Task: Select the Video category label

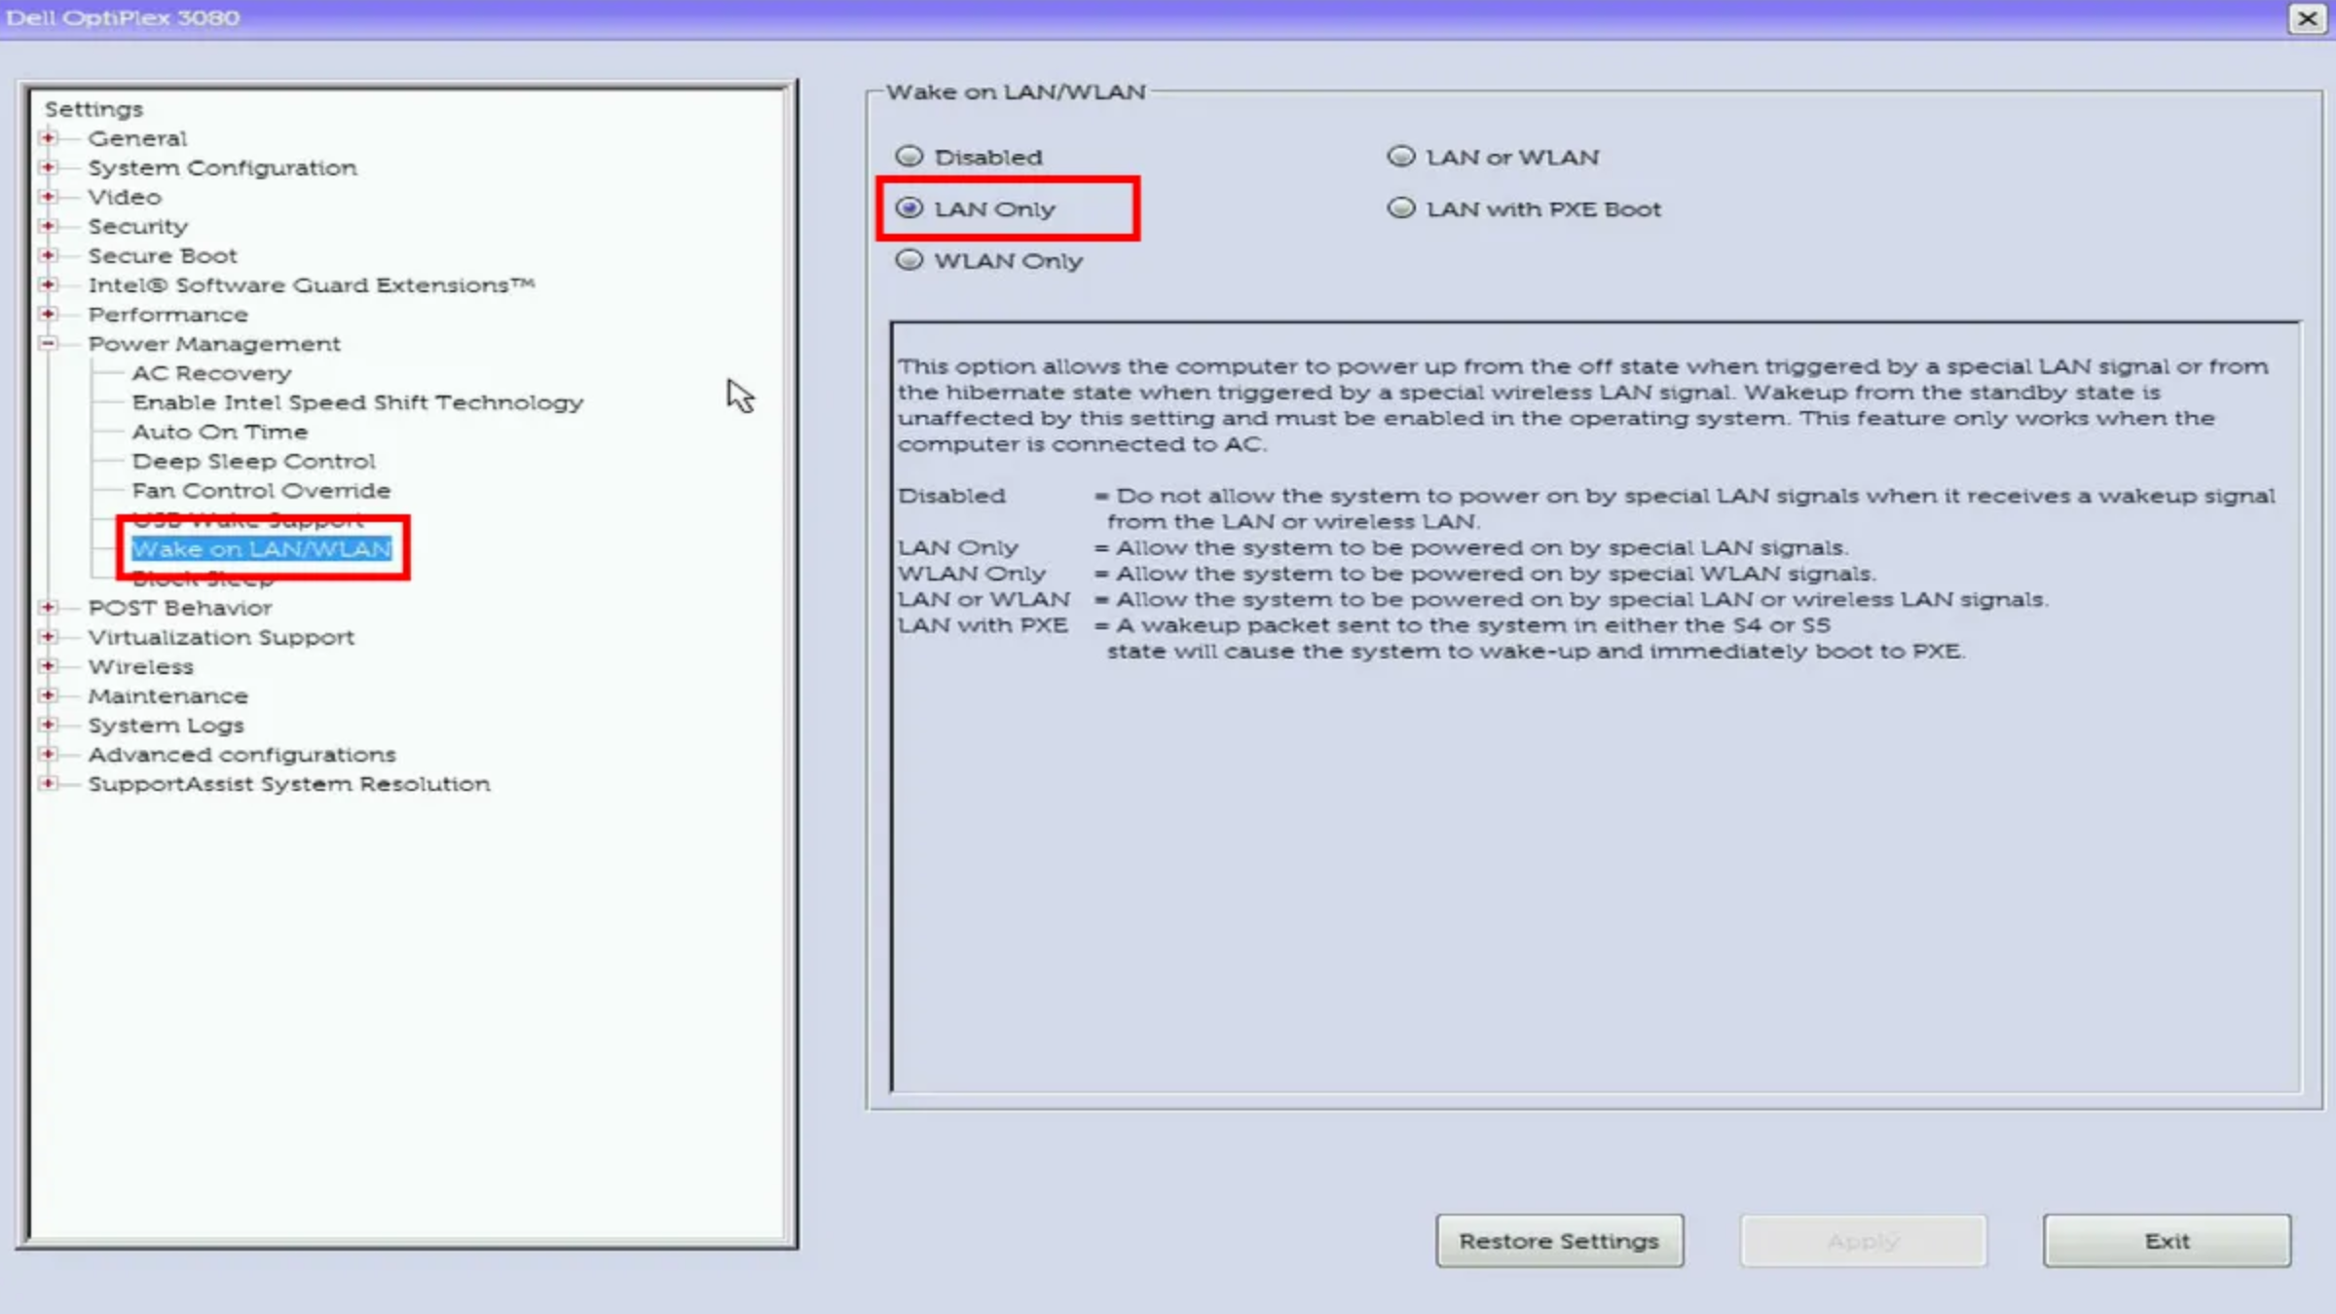Action: 125,197
